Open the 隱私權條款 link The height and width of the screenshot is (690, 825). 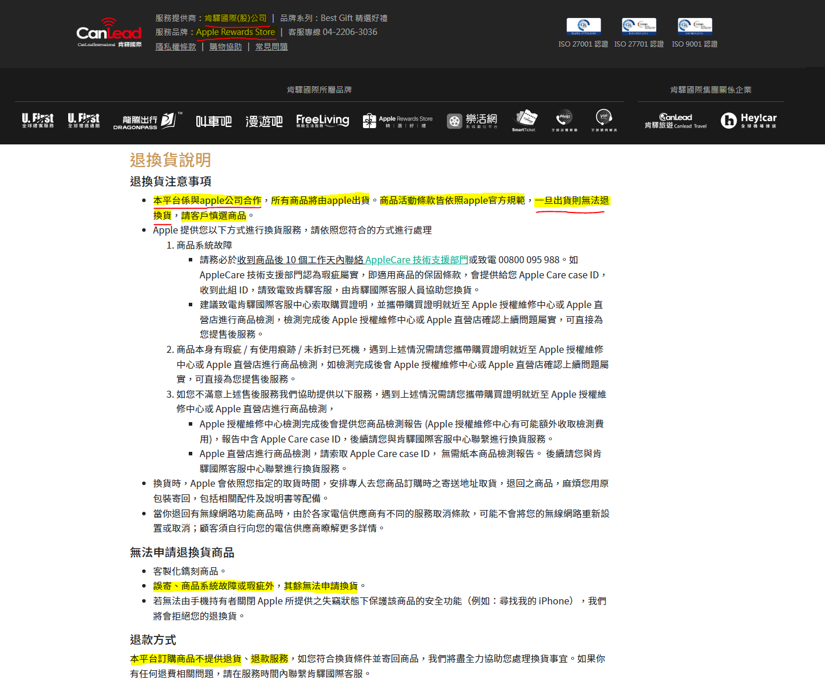click(176, 47)
